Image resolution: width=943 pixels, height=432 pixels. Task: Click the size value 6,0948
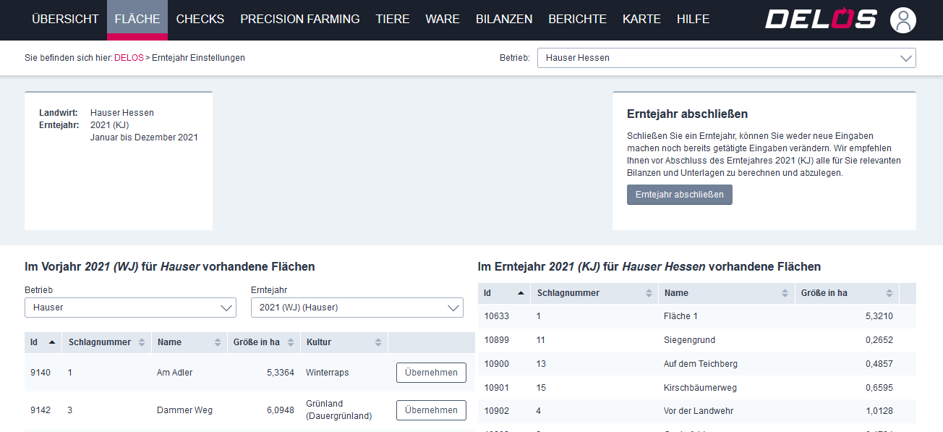(281, 410)
